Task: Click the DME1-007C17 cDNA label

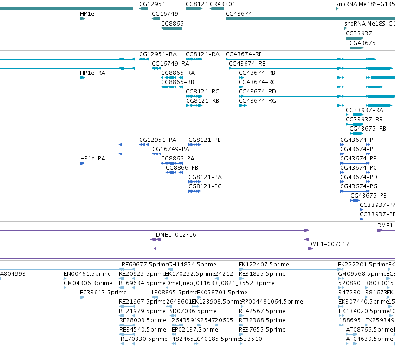Action: 329,244
